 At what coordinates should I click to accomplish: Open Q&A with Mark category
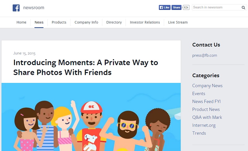pos(207,117)
